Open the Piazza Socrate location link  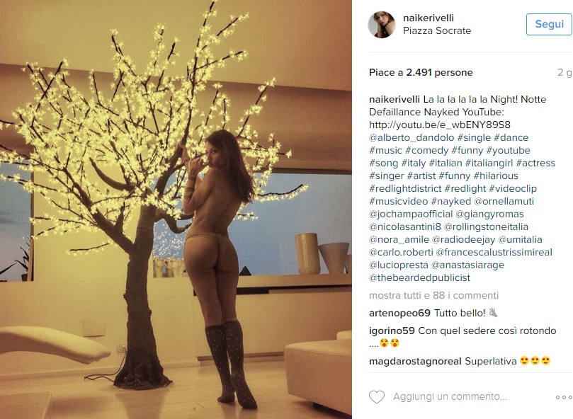point(437,30)
